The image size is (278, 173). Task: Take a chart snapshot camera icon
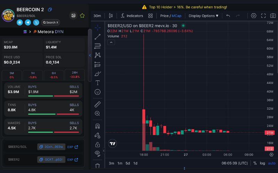pyautogui.click(x=273, y=16)
